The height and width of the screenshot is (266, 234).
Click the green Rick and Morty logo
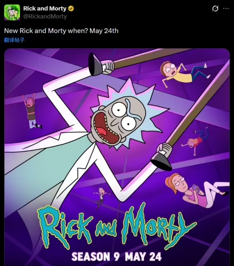pyautogui.click(x=117, y=226)
